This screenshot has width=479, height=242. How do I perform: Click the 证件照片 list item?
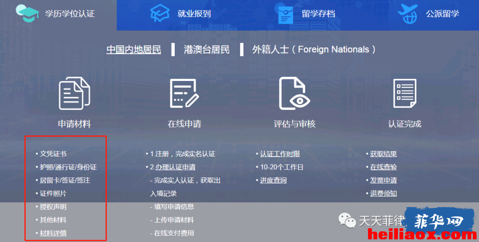[x=53, y=193]
